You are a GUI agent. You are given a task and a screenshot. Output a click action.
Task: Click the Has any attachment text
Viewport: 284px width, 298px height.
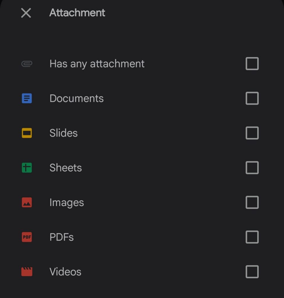coord(97,63)
